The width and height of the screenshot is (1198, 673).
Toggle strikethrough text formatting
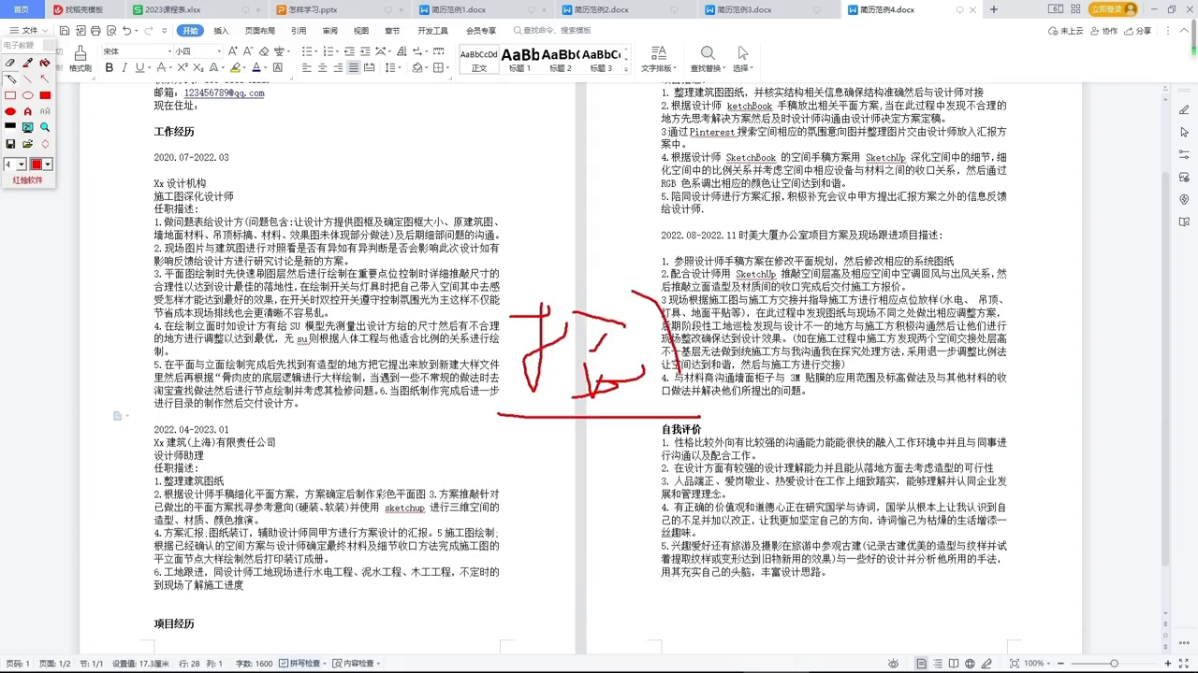[161, 67]
